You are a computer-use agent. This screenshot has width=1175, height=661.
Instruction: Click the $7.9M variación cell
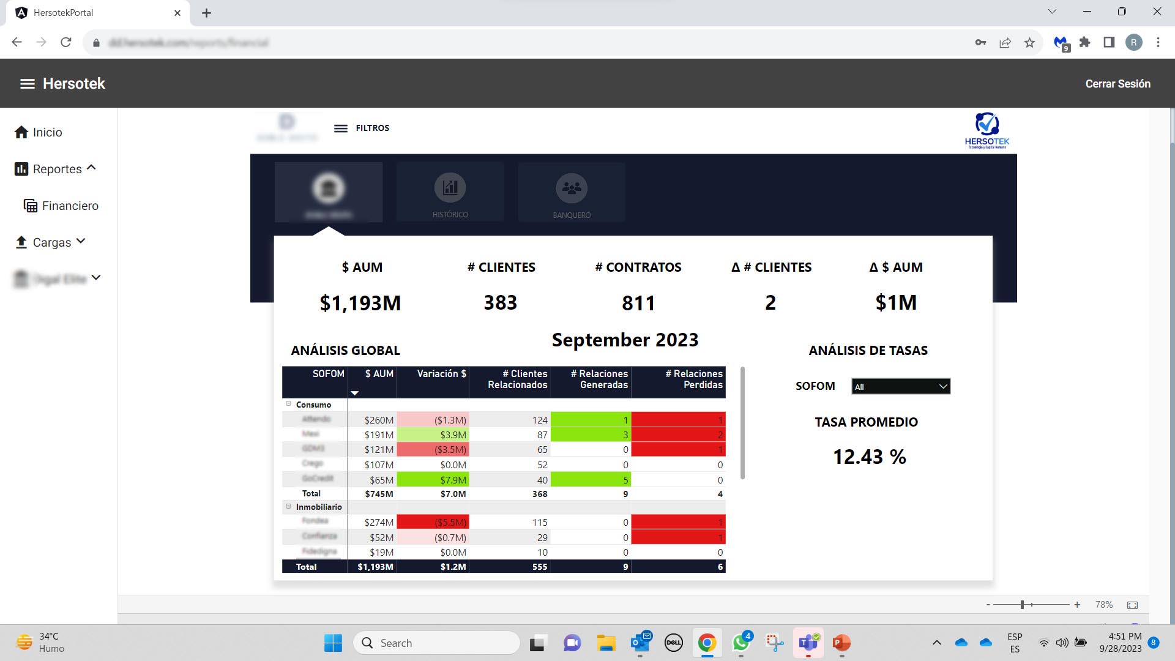click(x=433, y=480)
